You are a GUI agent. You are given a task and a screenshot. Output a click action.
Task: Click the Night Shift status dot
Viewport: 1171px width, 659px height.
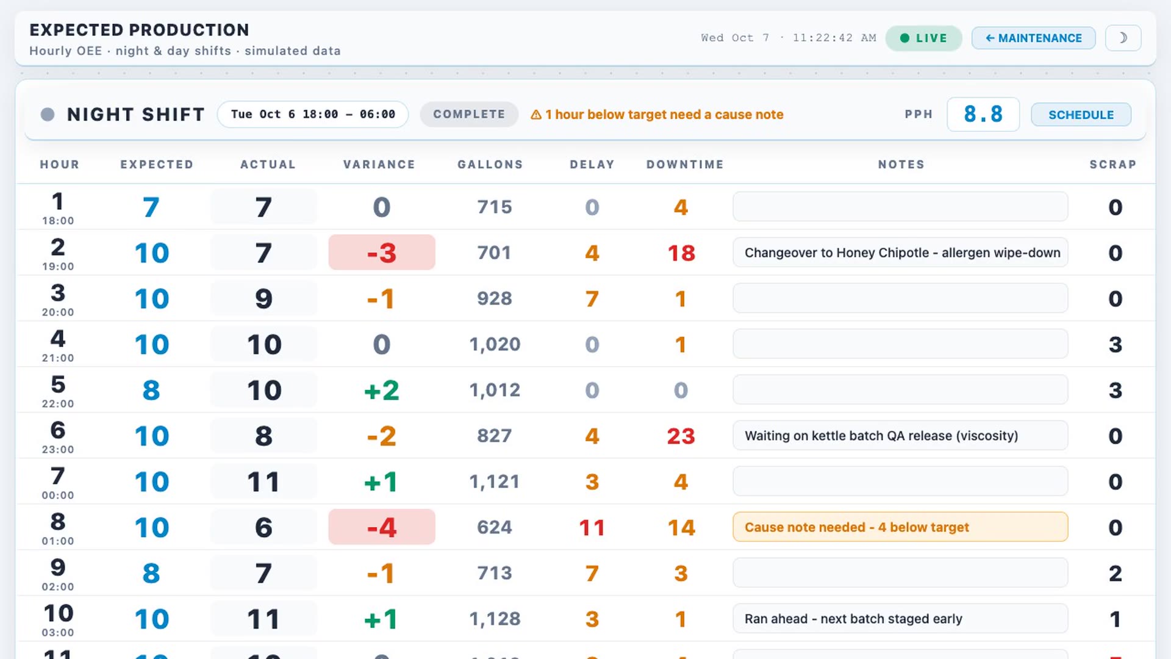pyautogui.click(x=48, y=114)
